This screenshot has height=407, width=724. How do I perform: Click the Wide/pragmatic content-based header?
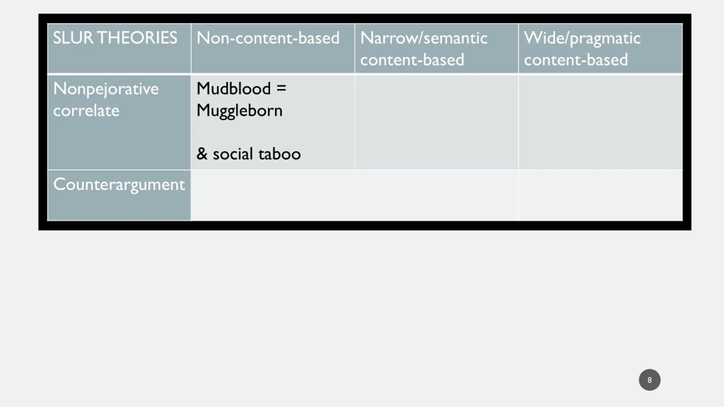click(600, 49)
